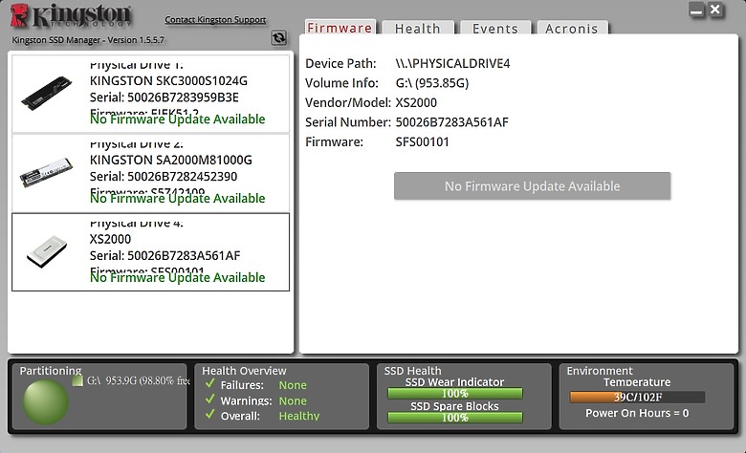This screenshot has height=453, width=746.
Task: Select the A2000 drive thumbnail image
Action: 46,173
